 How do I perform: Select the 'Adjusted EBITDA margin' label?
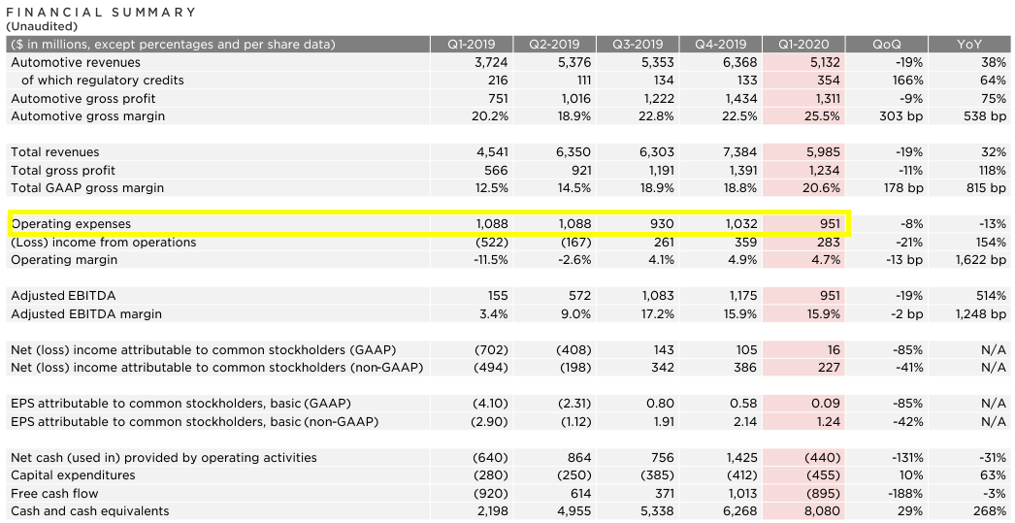[x=86, y=314]
